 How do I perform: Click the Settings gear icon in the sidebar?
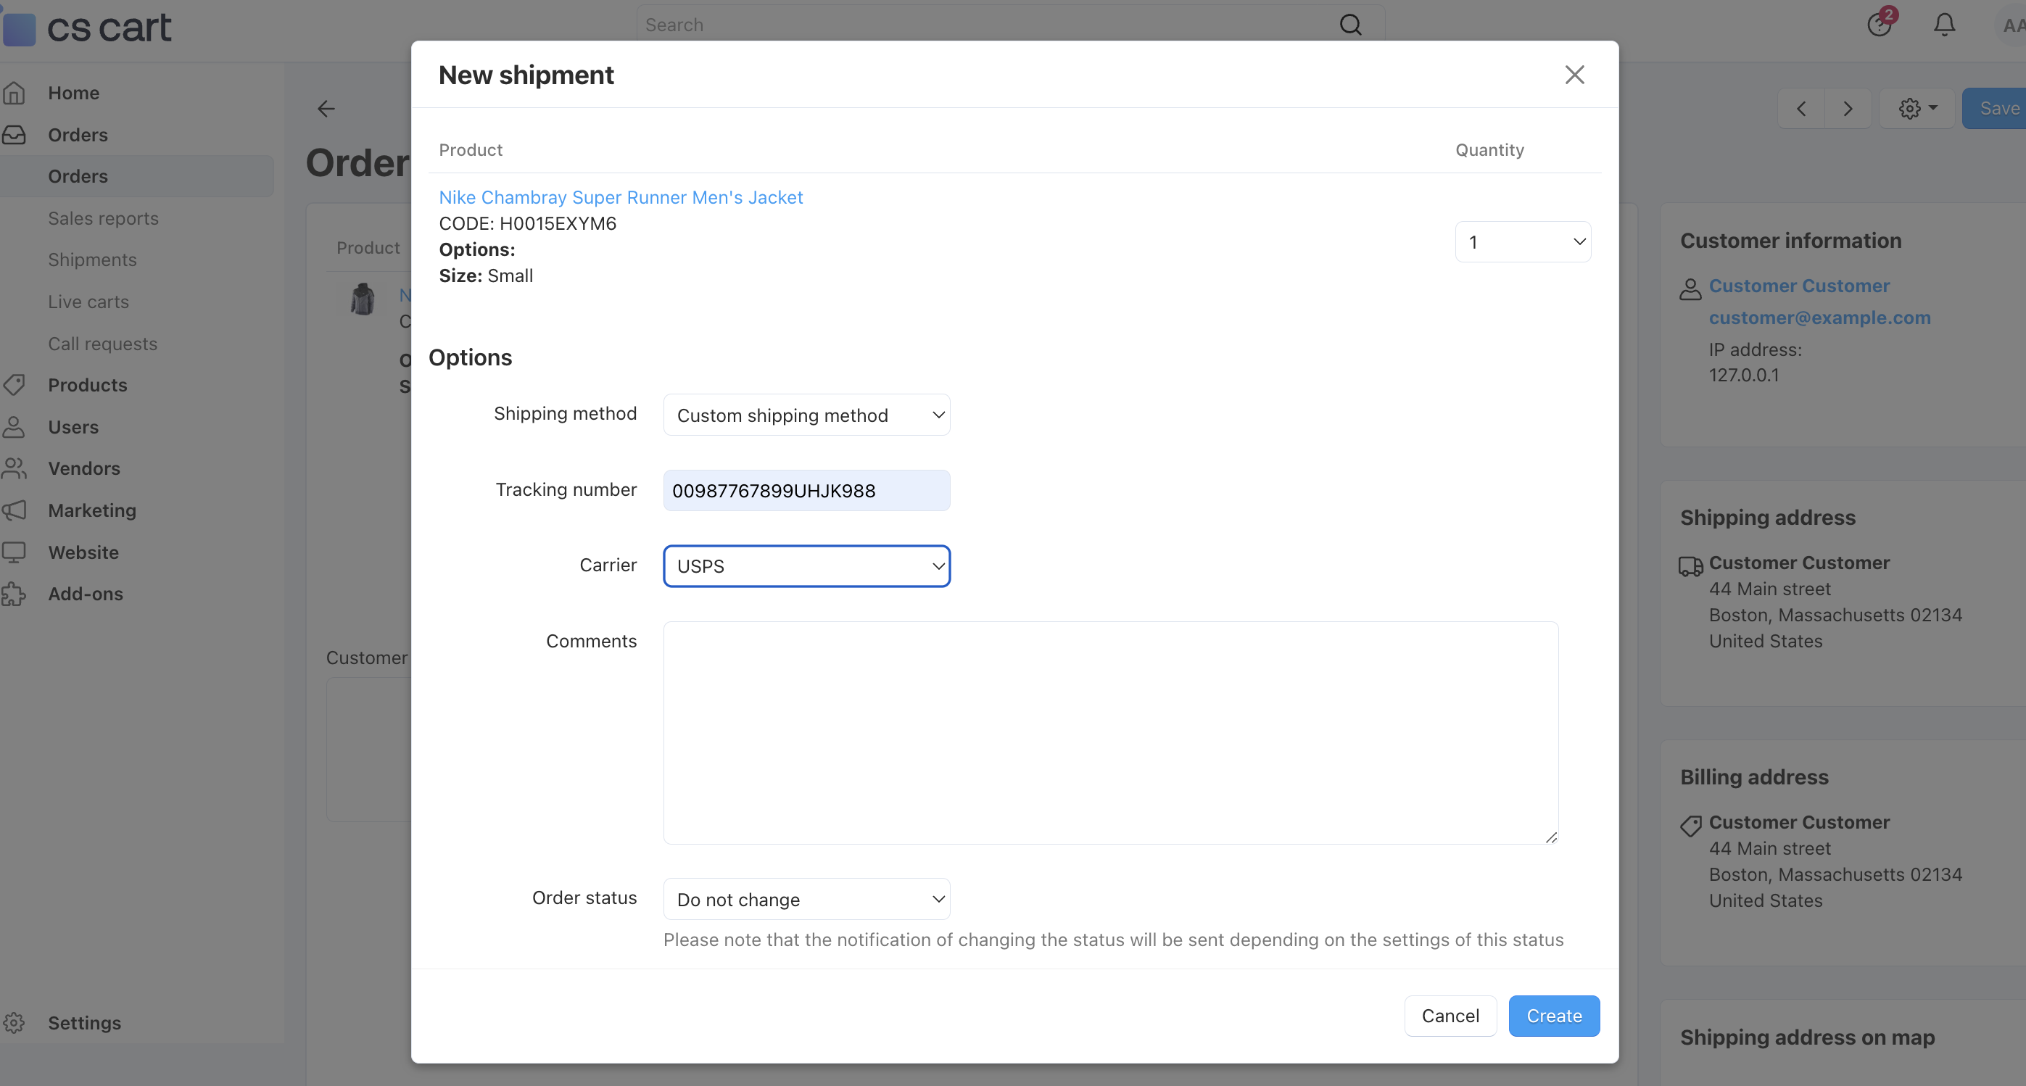coord(15,1022)
